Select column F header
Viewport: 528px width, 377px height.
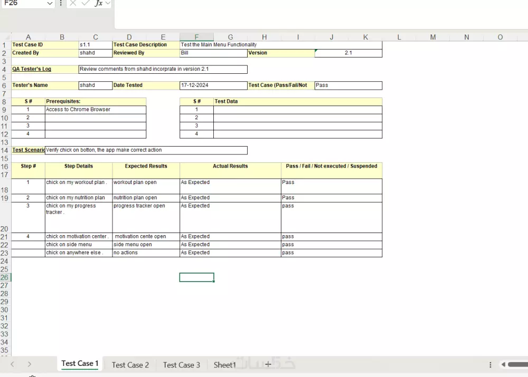coord(196,37)
